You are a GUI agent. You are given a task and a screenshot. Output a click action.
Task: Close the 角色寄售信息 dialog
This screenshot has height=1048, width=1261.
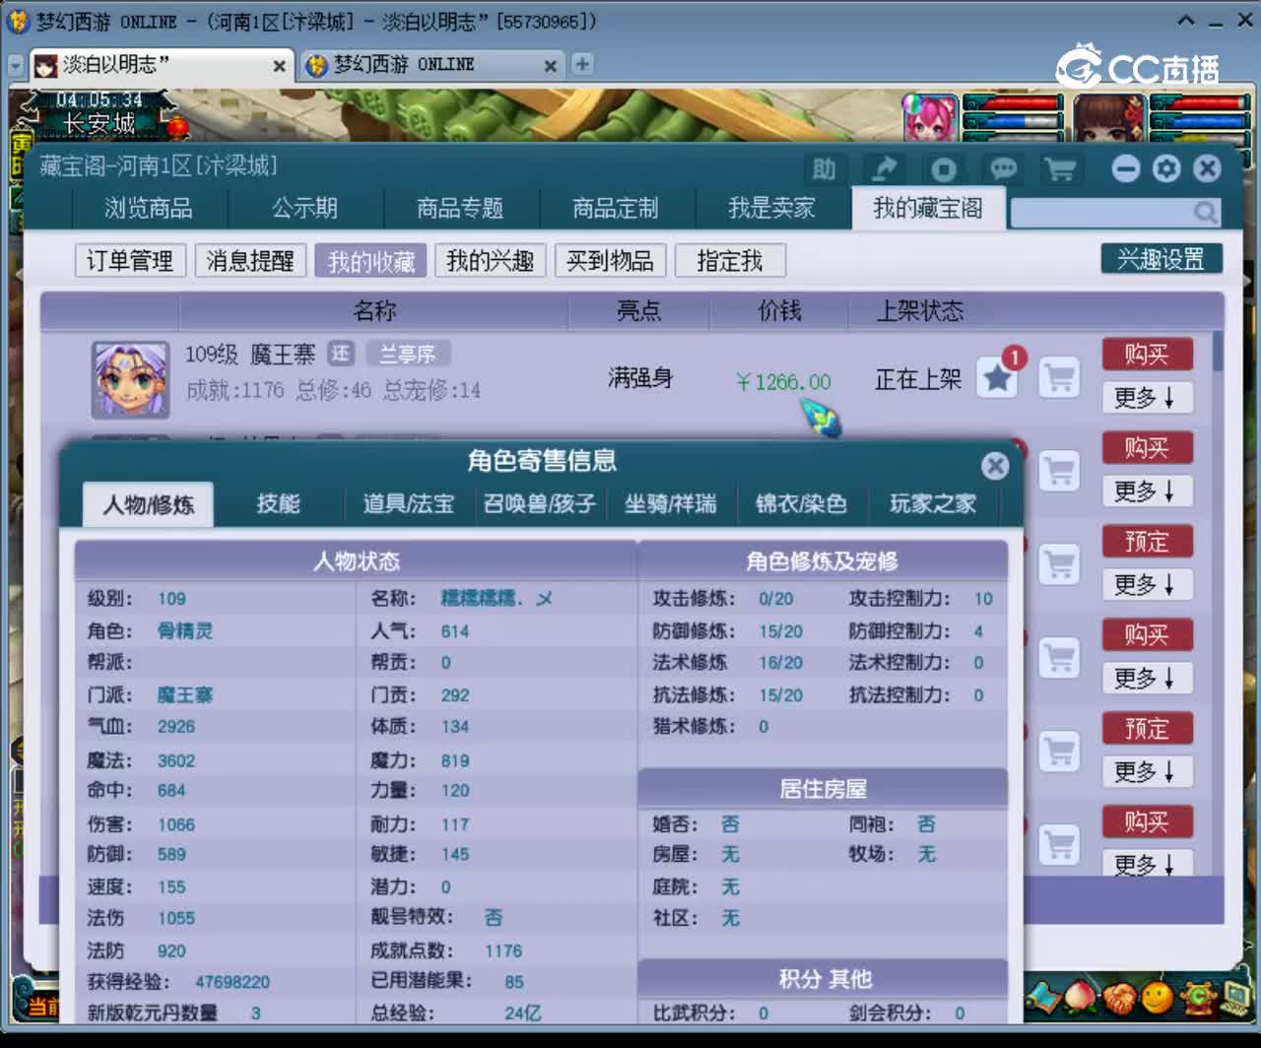click(995, 465)
